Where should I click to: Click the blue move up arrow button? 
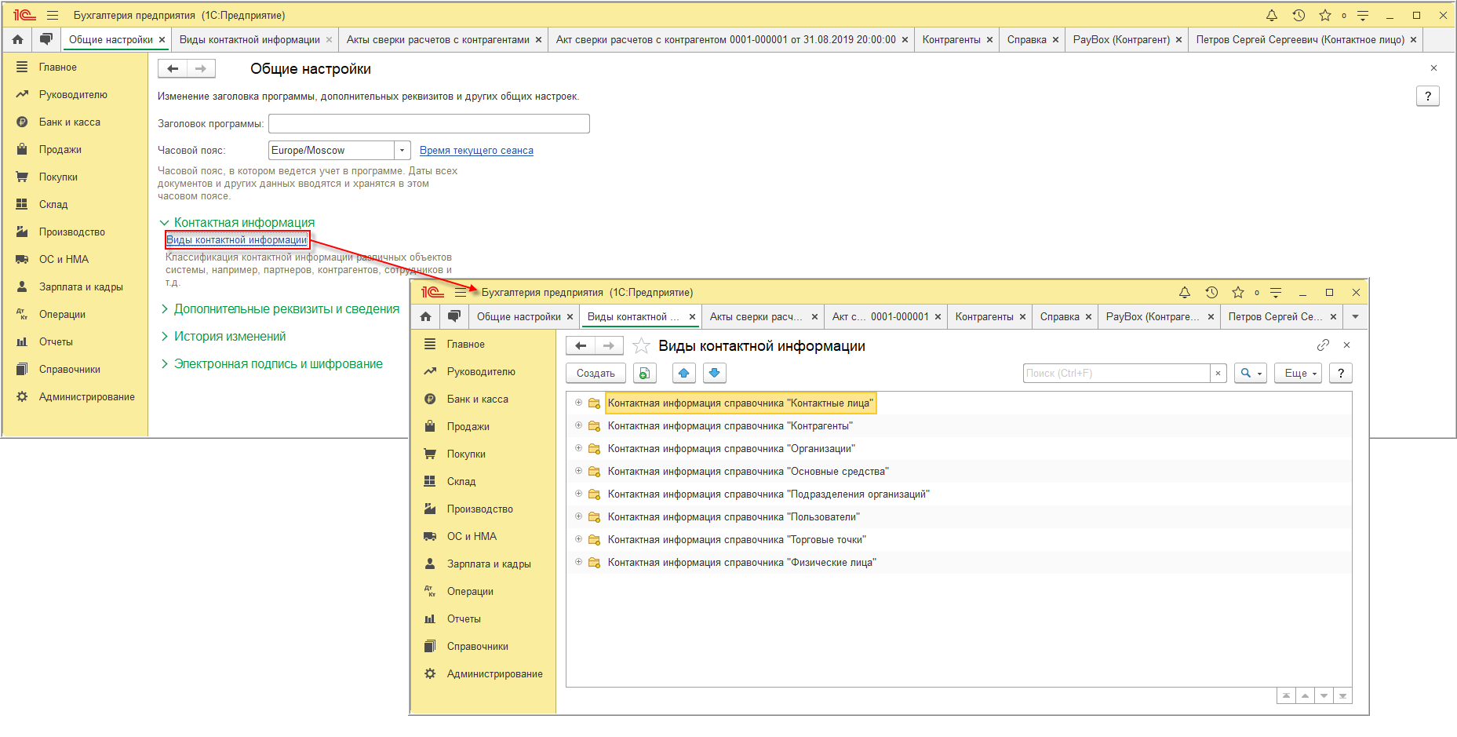[x=683, y=373]
